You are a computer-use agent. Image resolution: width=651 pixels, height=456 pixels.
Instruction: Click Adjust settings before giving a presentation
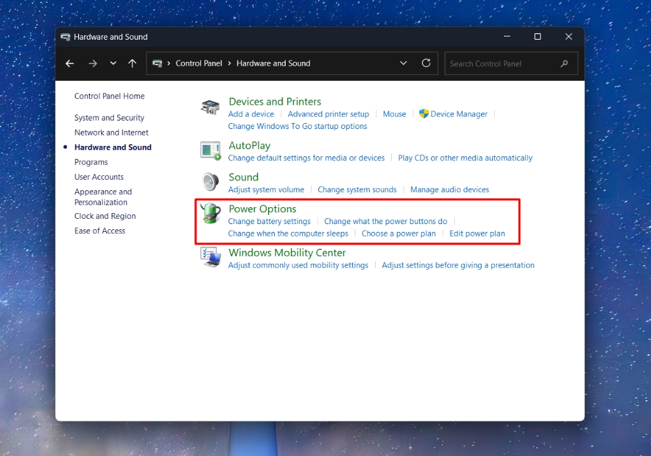click(x=458, y=265)
